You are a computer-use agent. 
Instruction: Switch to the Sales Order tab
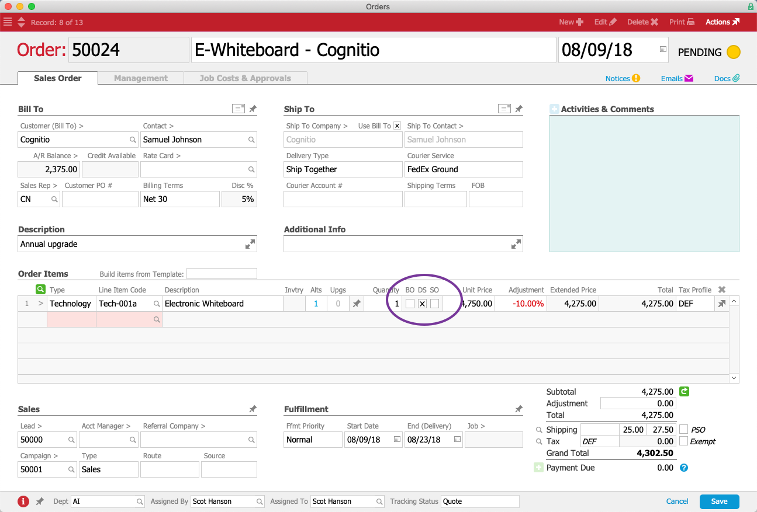point(58,78)
